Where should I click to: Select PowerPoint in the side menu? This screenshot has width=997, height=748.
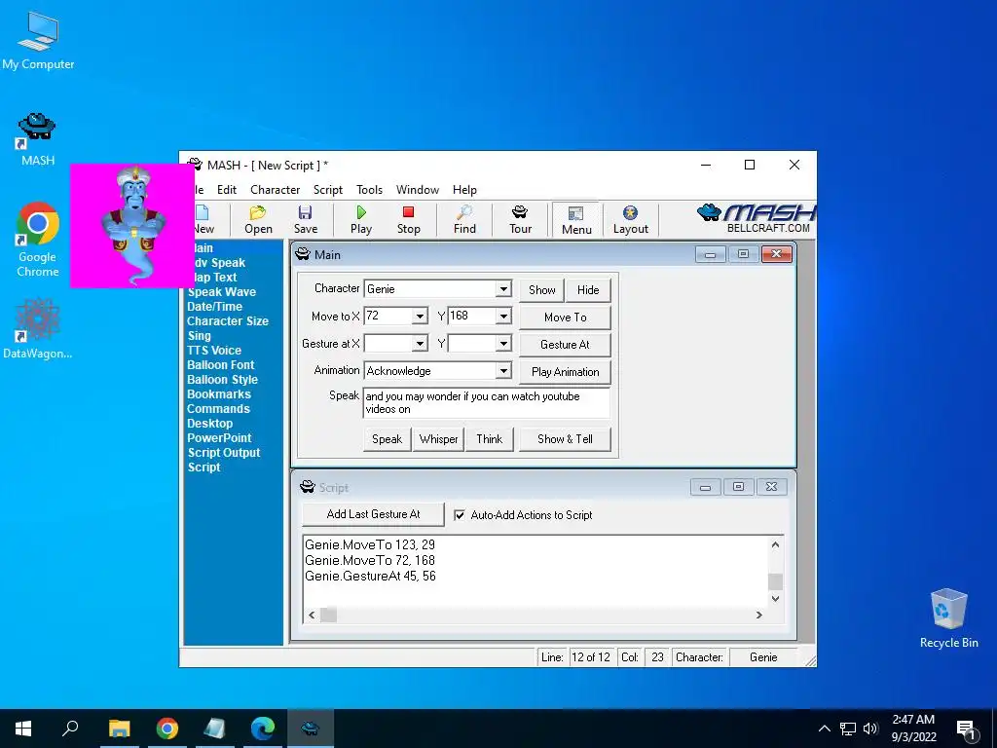tap(219, 438)
